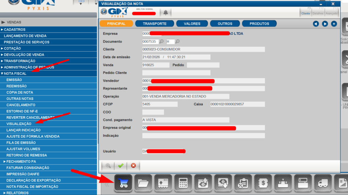Expand the RELATÓRIOS menu group

pos(16,193)
